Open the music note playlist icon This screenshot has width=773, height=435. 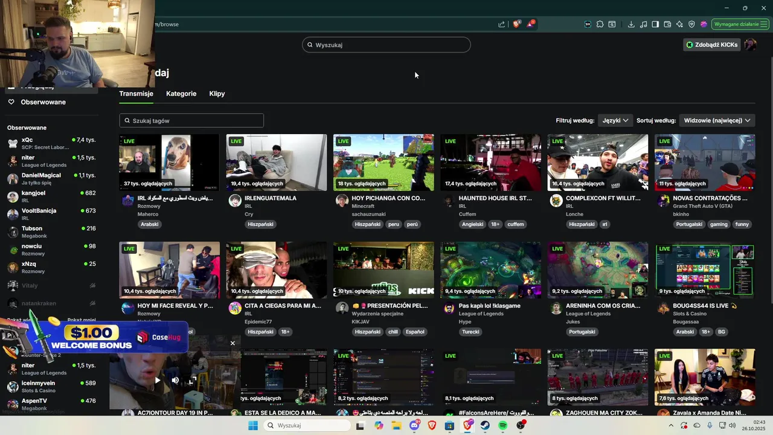(x=643, y=24)
